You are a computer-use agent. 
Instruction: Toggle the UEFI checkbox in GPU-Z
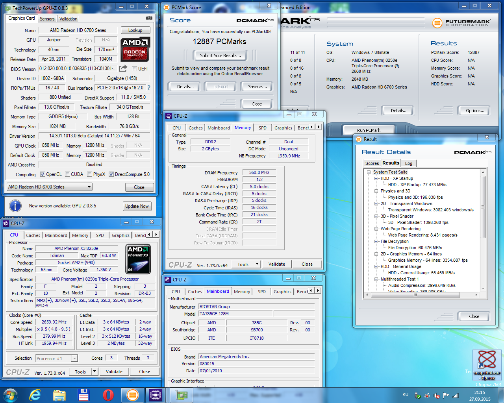tap(134, 68)
